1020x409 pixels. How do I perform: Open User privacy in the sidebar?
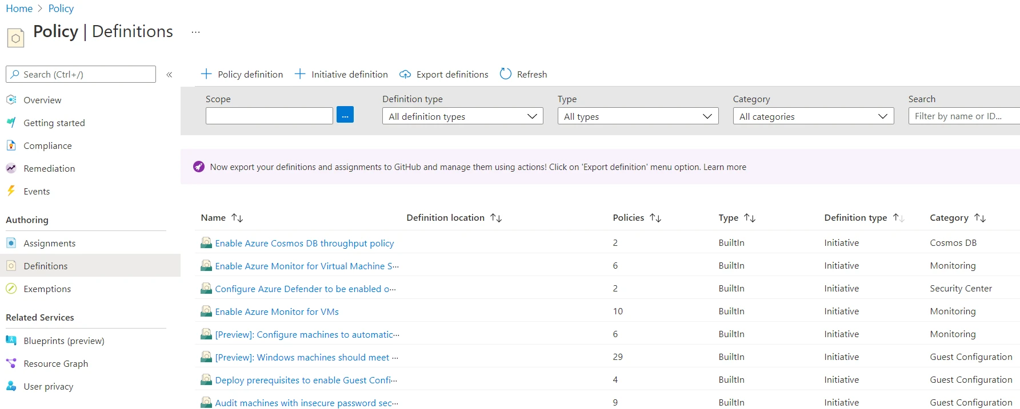tap(49, 386)
